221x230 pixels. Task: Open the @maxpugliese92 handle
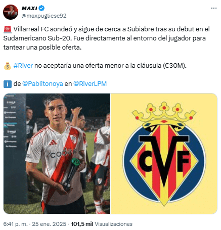tap(44, 16)
